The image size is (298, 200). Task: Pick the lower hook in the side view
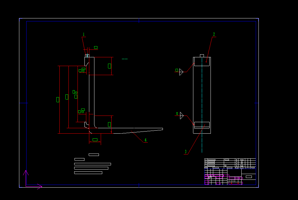(x=87, y=125)
